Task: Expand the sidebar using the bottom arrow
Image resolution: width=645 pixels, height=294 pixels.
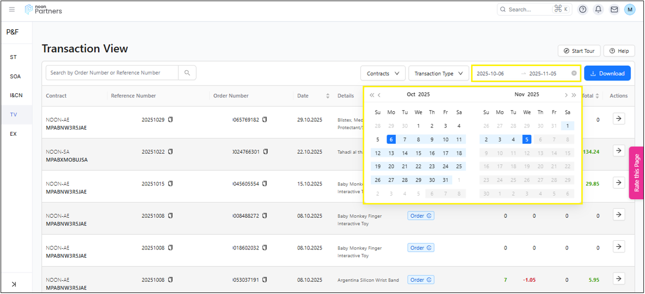Action: [14, 284]
